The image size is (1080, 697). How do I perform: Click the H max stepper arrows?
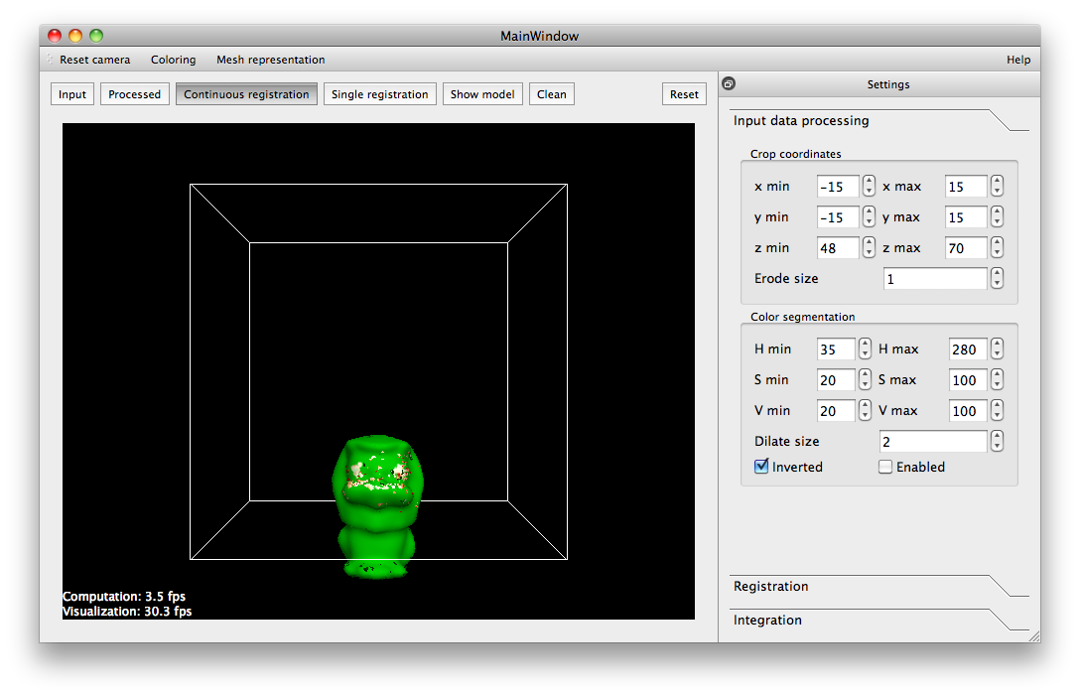[997, 348]
